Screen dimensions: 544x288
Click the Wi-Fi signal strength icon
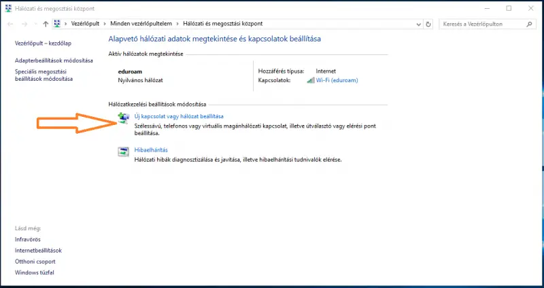311,80
